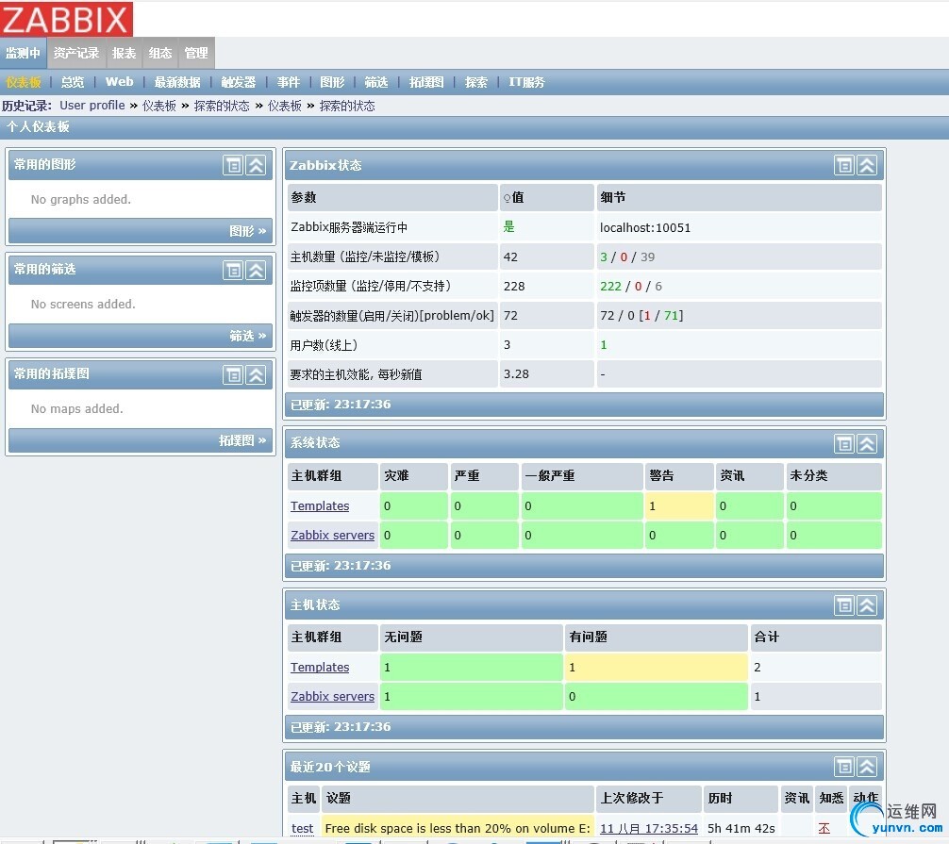Viewport: 949px width, 844px height.
Task: Open menu icon in 常用的图形 widget header
Action: (233, 165)
